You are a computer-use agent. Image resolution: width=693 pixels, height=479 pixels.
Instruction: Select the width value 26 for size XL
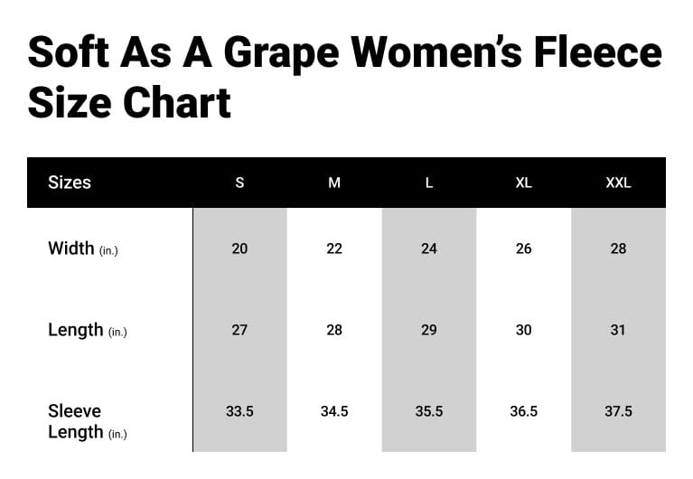(523, 249)
